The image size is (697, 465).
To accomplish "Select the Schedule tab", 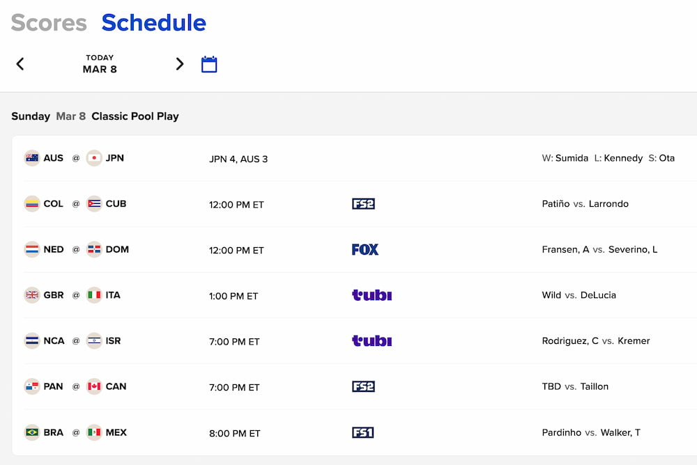I will click(x=153, y=22).
